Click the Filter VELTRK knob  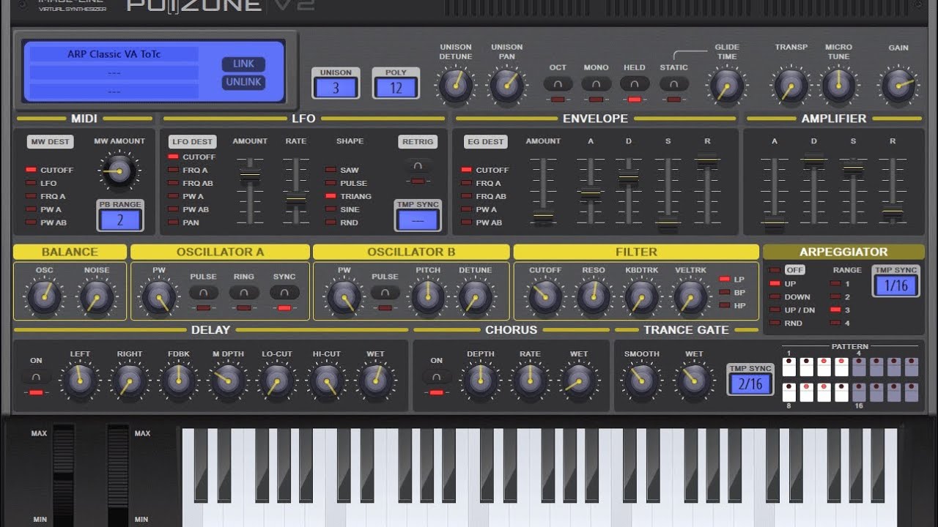tap(690, 297)
